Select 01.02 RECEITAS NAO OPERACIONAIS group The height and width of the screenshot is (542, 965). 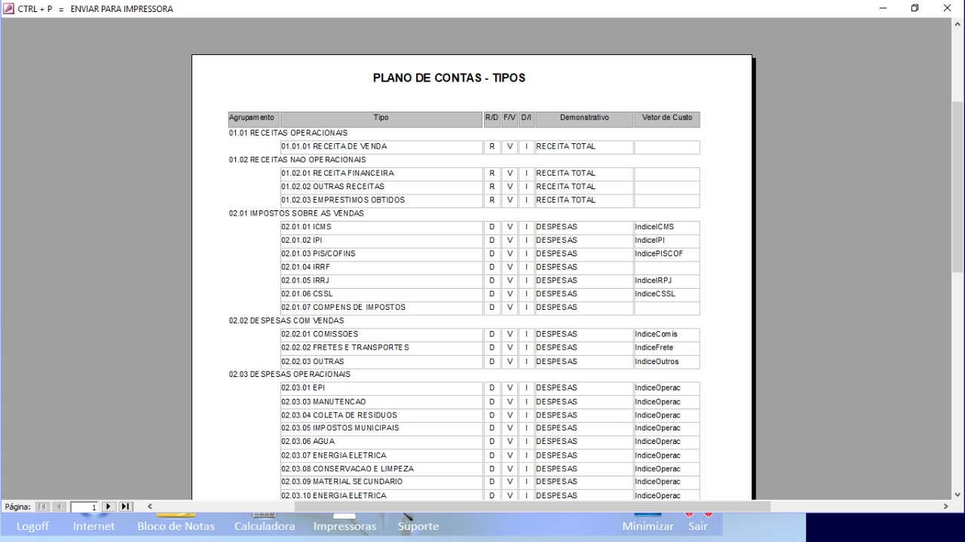tap(298, 160)
